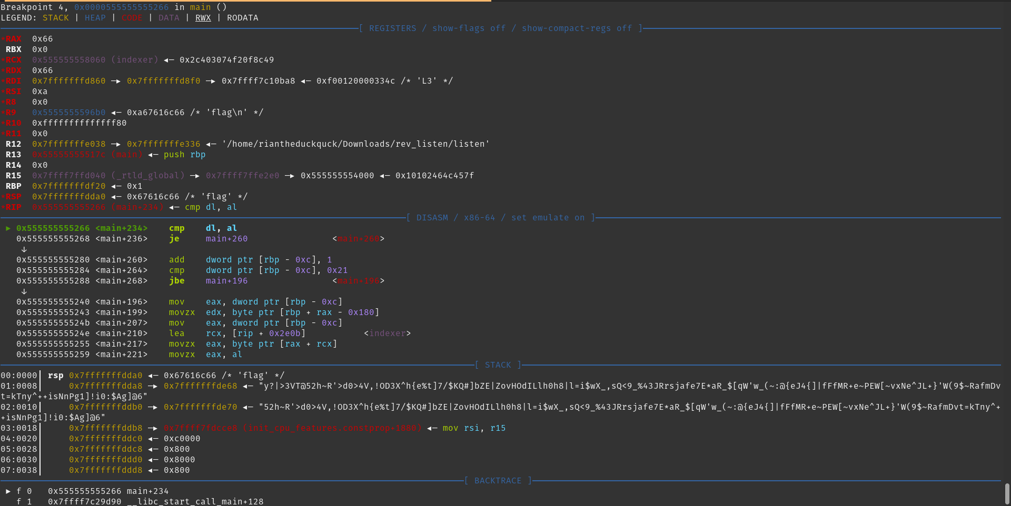The width and height of the screenshot is (1011, 506).
Task: Click the 'show-flags off' setting in header
Action: (469, 28)
